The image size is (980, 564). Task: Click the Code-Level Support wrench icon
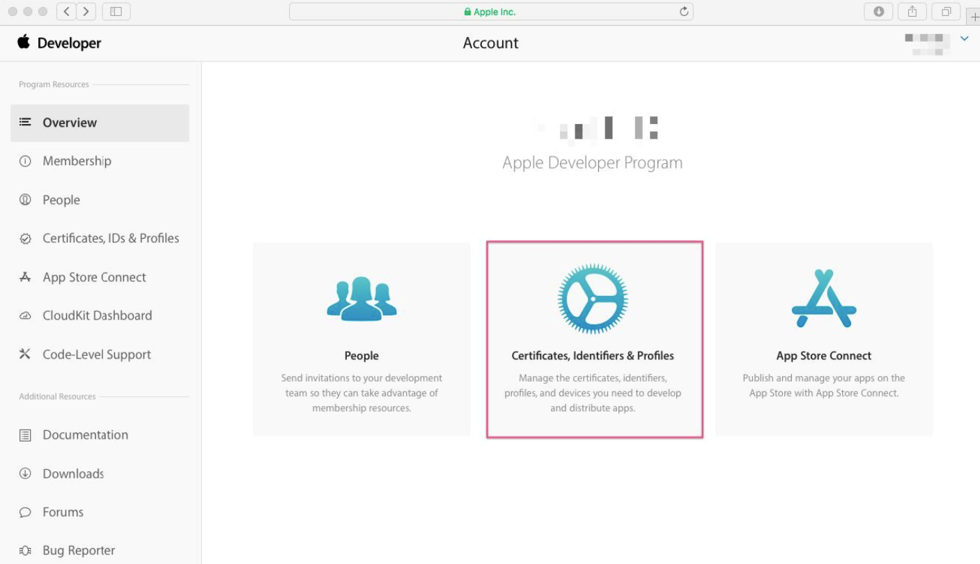click(26, 354)
